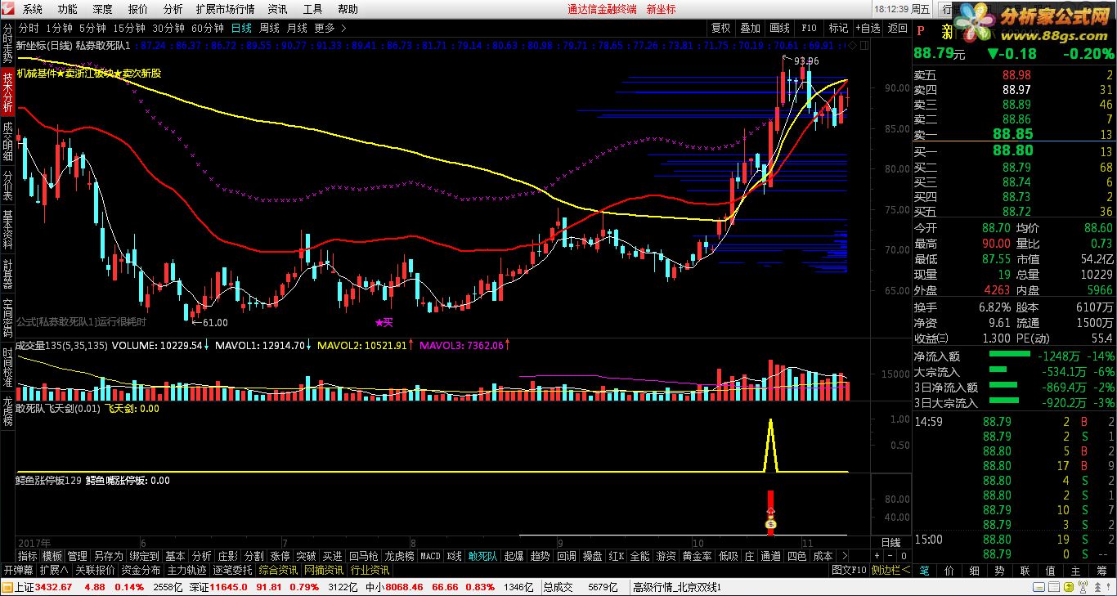
Task: Click the 返回 back button
Action: coord(897,28)
